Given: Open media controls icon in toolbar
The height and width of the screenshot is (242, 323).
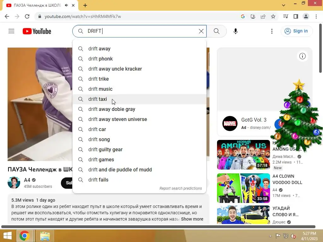Looking at the screenshot, I should pyautogui.click(x=285, y=16).
